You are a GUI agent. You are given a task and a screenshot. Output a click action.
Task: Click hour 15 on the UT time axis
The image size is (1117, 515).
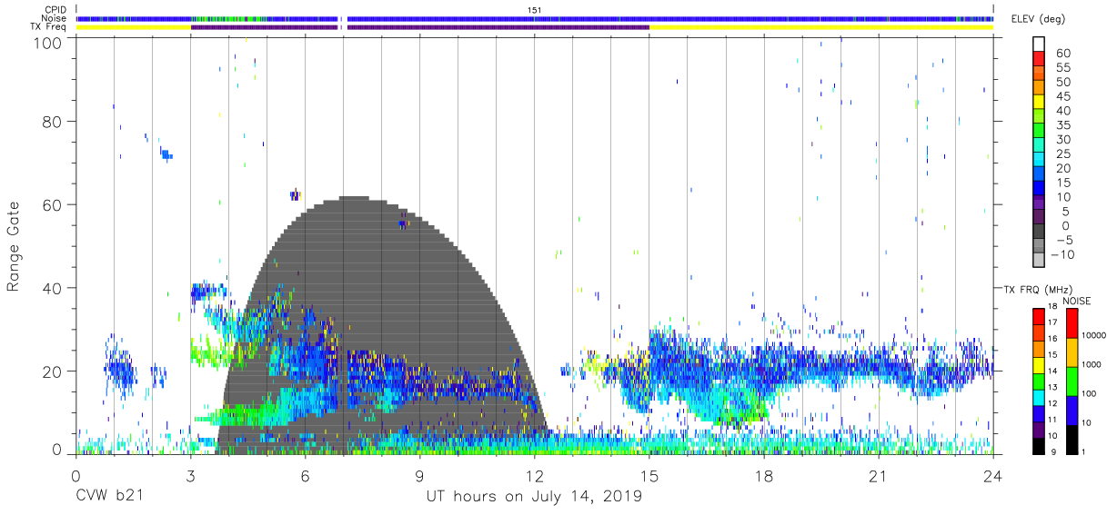[x=649, y=476]
